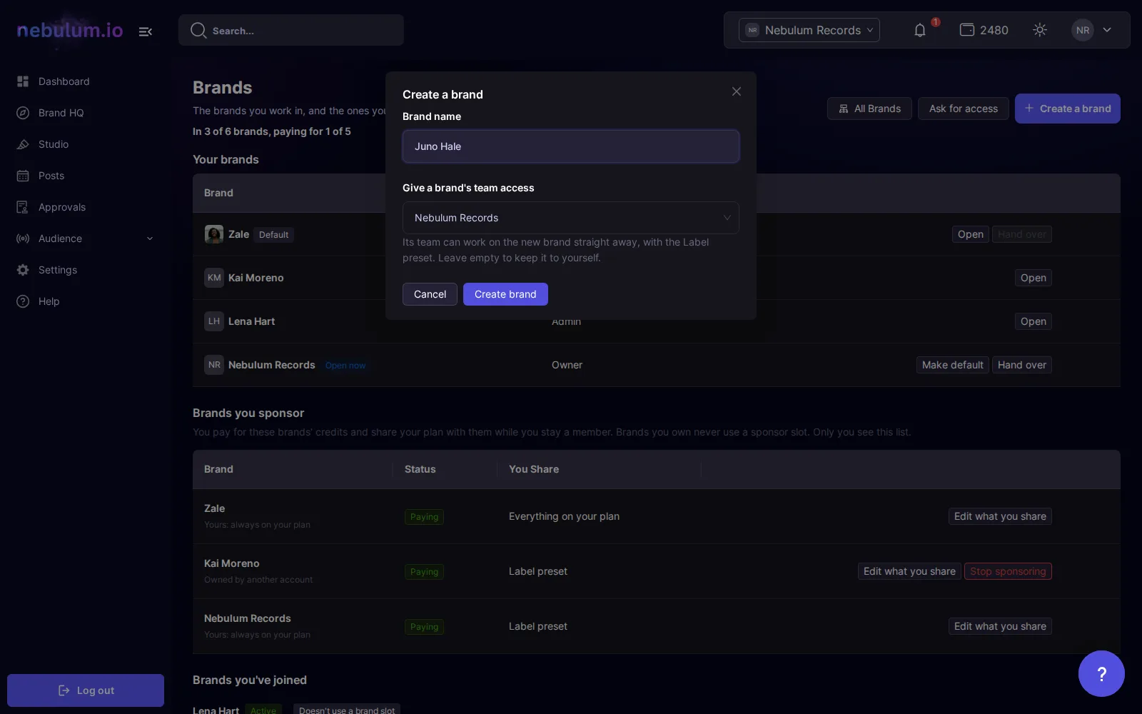This screenshot has height=714, width=1142.
Task: Click the search magnifier icon
Action: tap(198, 30)
